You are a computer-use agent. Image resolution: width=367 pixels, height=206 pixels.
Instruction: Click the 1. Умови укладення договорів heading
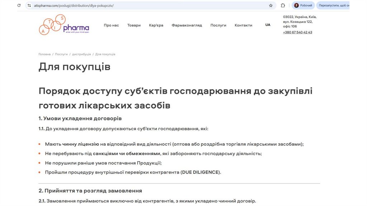click(80, 118)
